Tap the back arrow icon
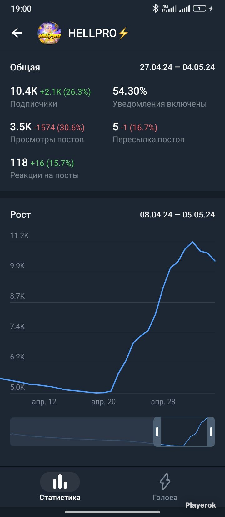Screen dimensions: 225x517 pyautogui.click(x=17, y=33)
